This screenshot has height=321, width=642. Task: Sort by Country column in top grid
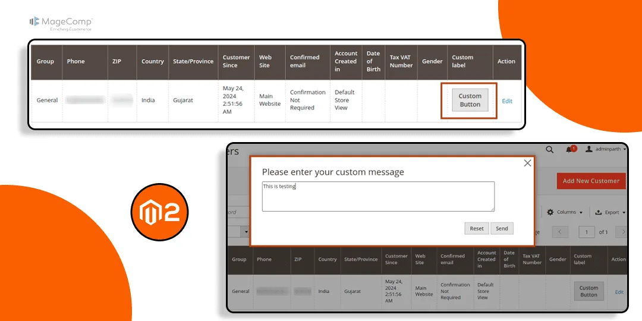[152, 62]
